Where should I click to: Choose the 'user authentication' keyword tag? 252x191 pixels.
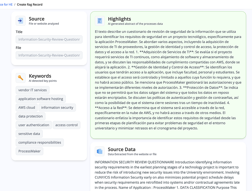tap(34, 125)
